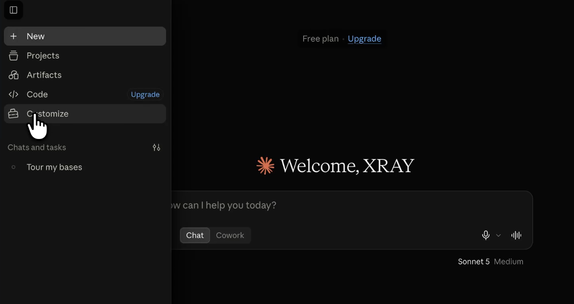
Task: Click the Artifacts shapes icon
Action: pyautogui.click(x=13, y=75)
